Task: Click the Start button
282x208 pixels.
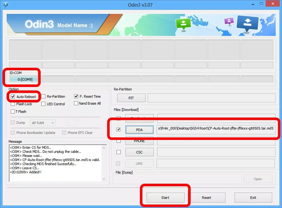Action: (x=165, y=198)
